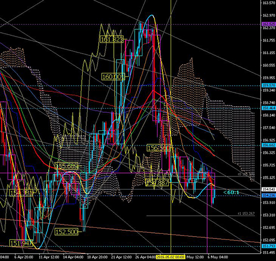Click the 161.755 value on price scale

pyautogui.click(x=269, y=40)
